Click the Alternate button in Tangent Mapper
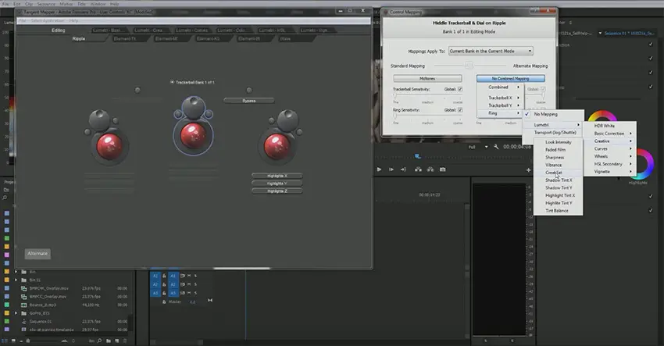The width and height of the screenshot is (664, 346). (37, 254)
